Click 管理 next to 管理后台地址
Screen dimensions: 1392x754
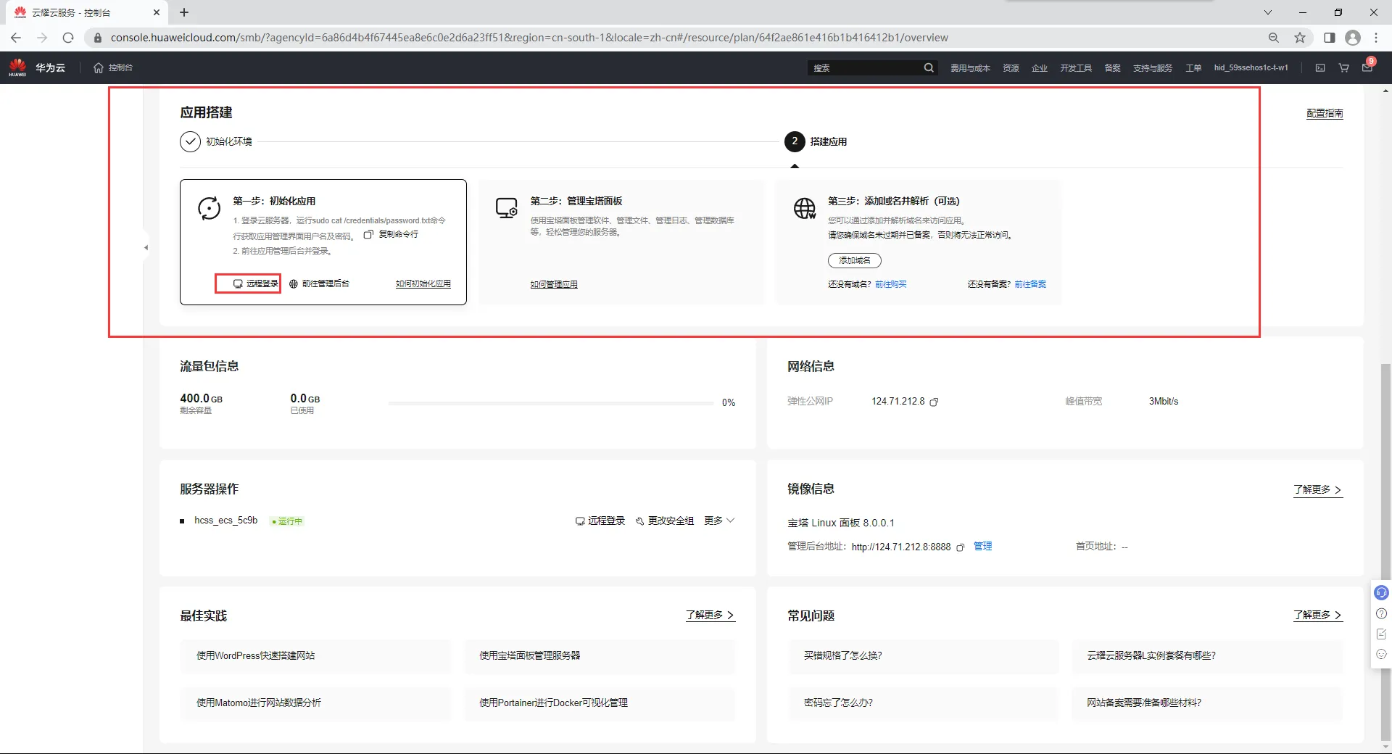983,547
